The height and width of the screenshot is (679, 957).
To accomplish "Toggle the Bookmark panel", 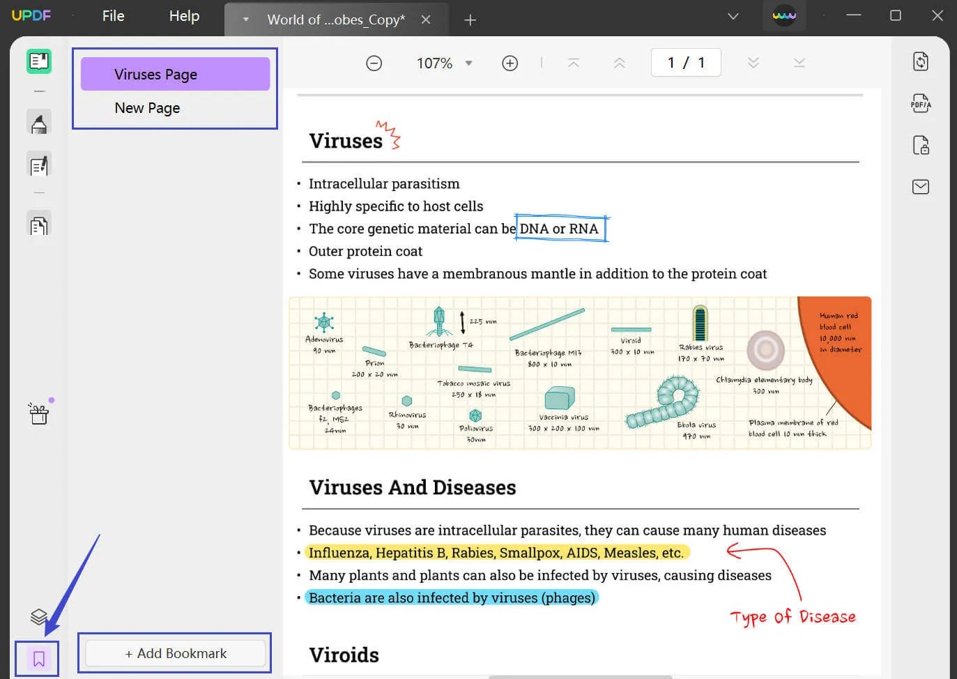I will (38, 657).
